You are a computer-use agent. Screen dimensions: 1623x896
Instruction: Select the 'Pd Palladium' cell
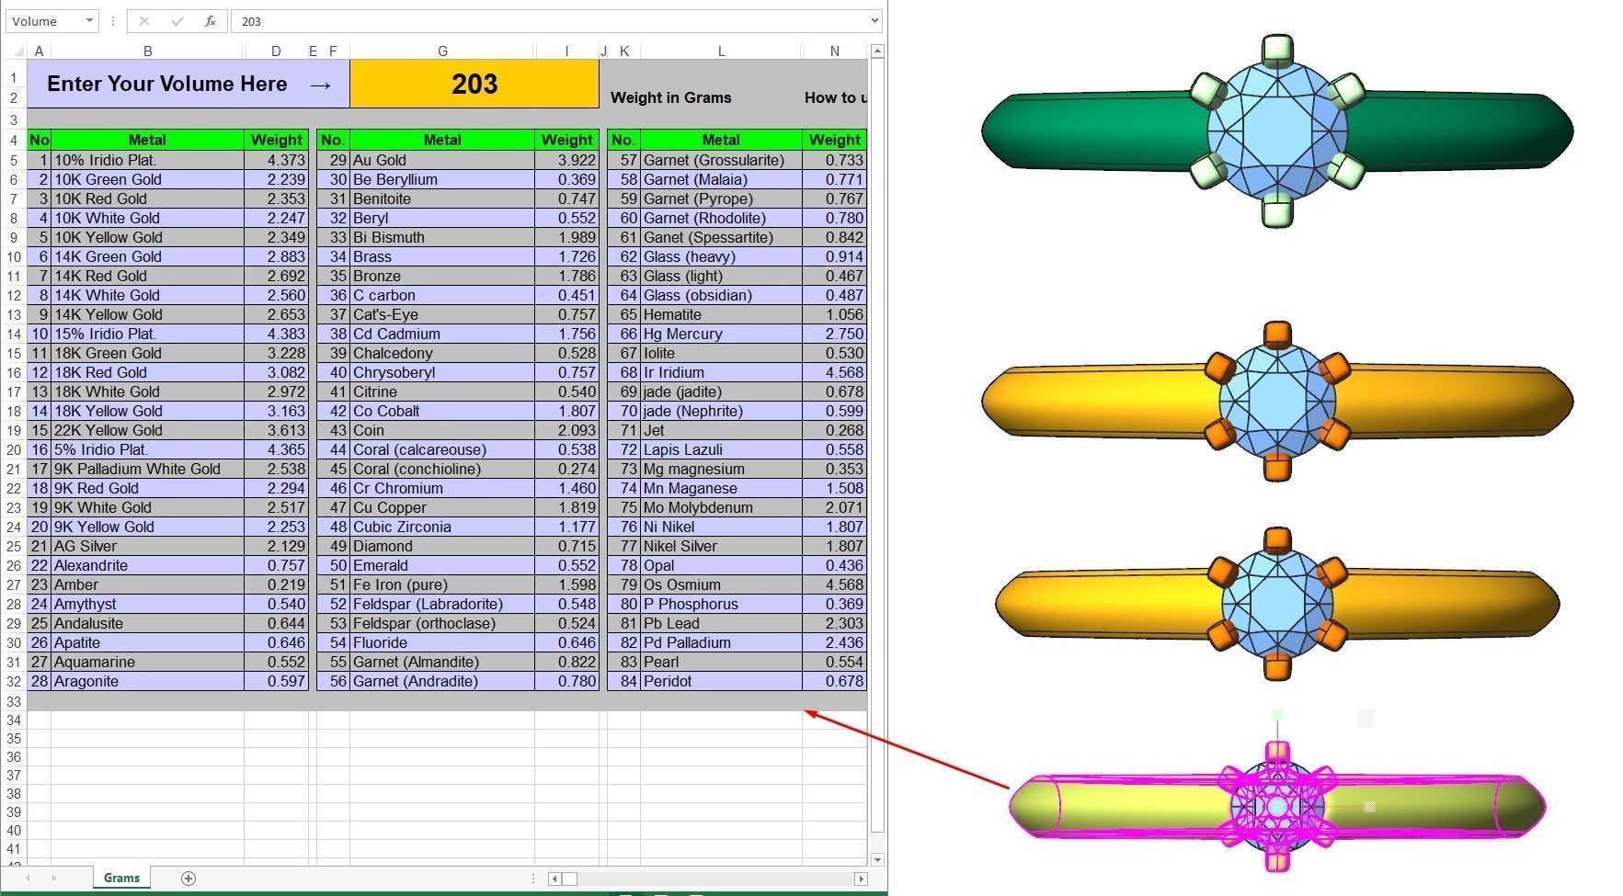click(x=721, y=642)
